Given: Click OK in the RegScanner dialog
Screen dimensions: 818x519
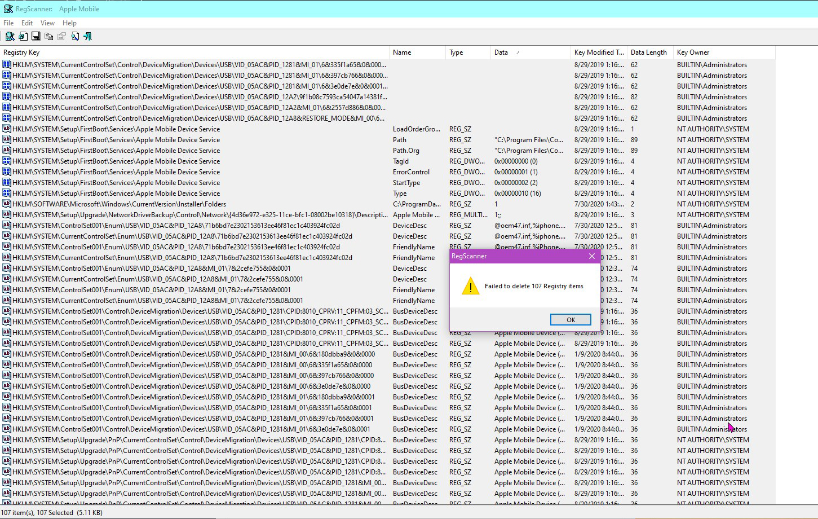Looking at the screenshot, I should 571,320.
